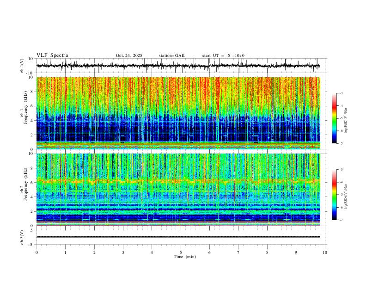Viewport: 366px width, 283px height.
Task: Click the "5" tick on ch.3(V) axis
Action: pyautogui.click(x=32, y=230)
